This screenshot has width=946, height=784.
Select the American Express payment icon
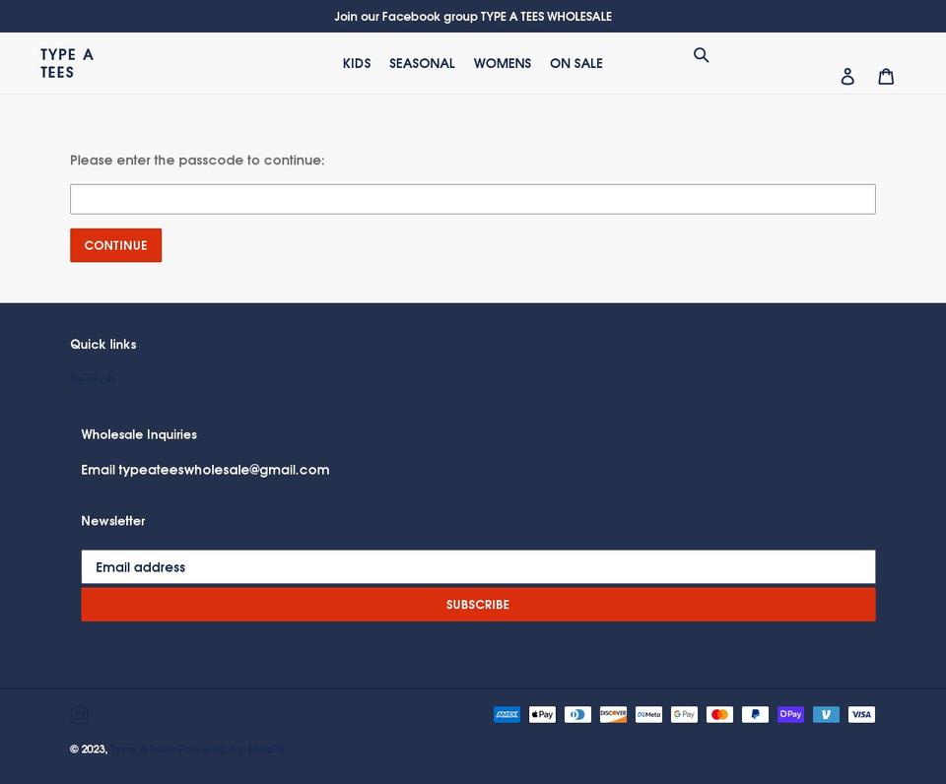(x=507, y=715)
